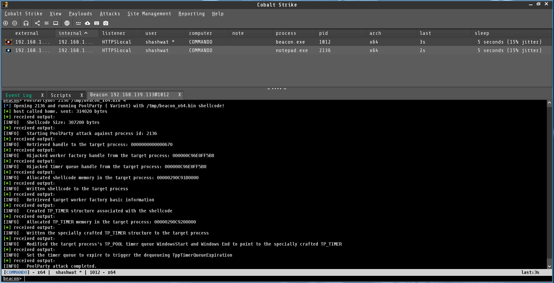Click the 'last' value 2s cell
This screenshot has height=283, width=554.
pyautogui.click(x=444, y=50)
